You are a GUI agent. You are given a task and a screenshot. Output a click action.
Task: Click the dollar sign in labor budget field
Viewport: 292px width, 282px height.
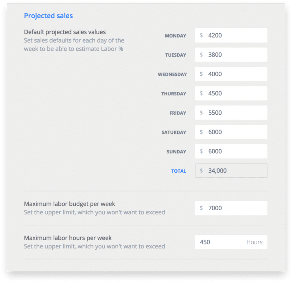tap(201, 208)
